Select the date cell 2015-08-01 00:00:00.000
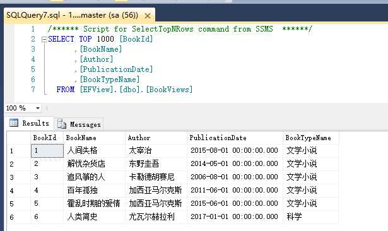 pos(235,151)
